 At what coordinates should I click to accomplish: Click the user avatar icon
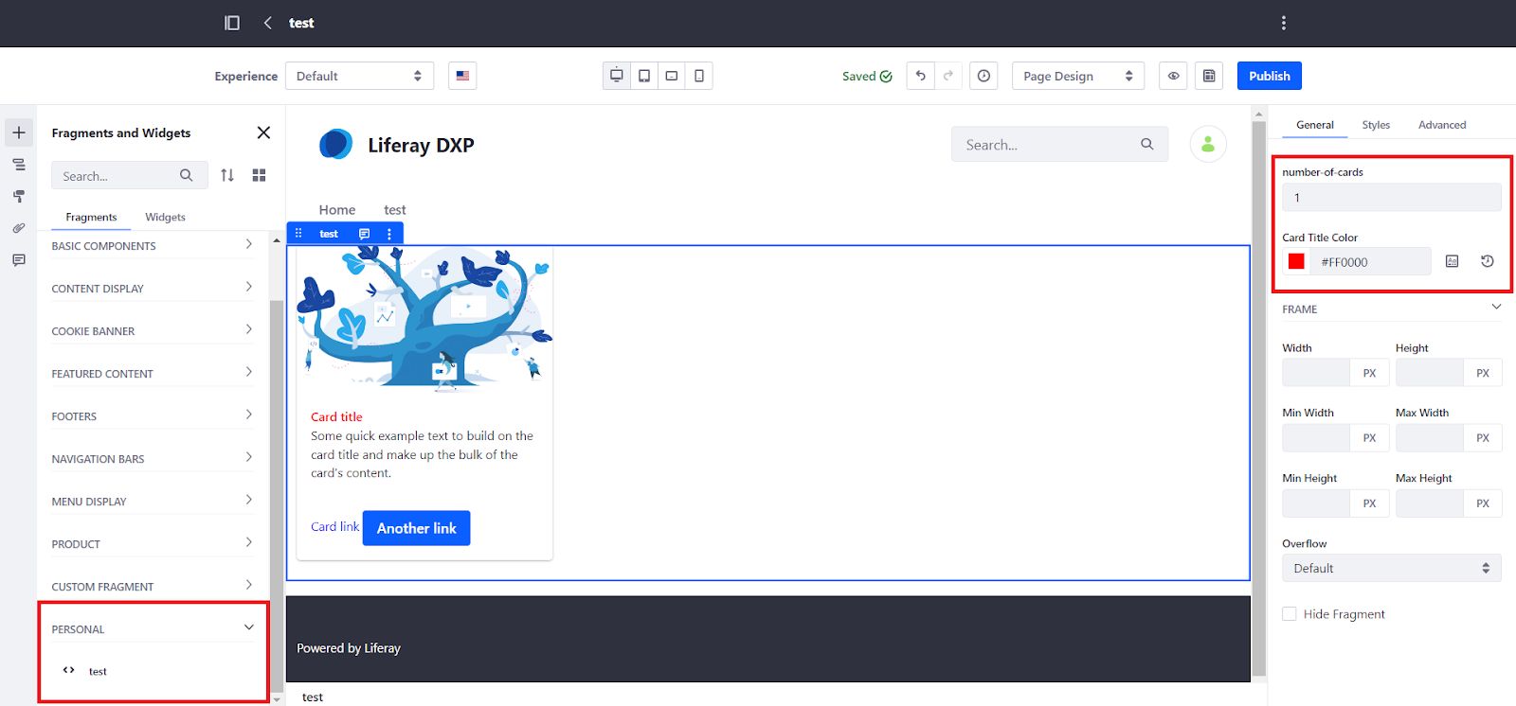pyautogui.click(x=1208, y=145)
